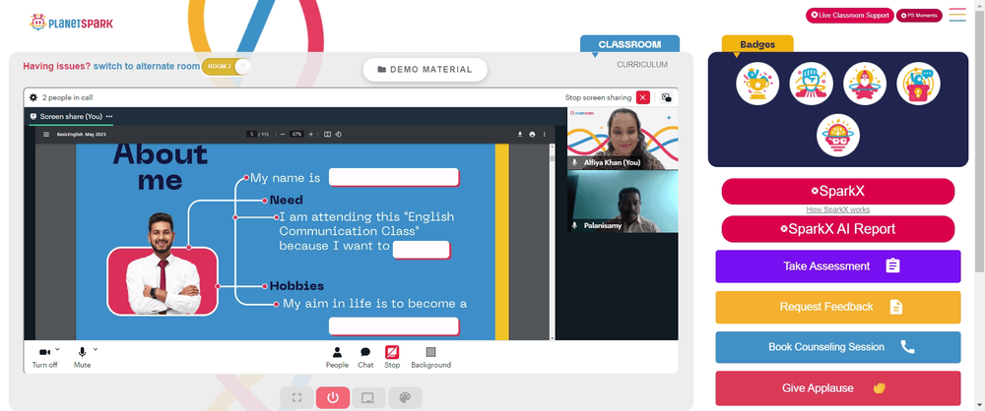This screenshot has width=985, height=411.
Task: Download the PDF file icon
Action: coord(520,135)
